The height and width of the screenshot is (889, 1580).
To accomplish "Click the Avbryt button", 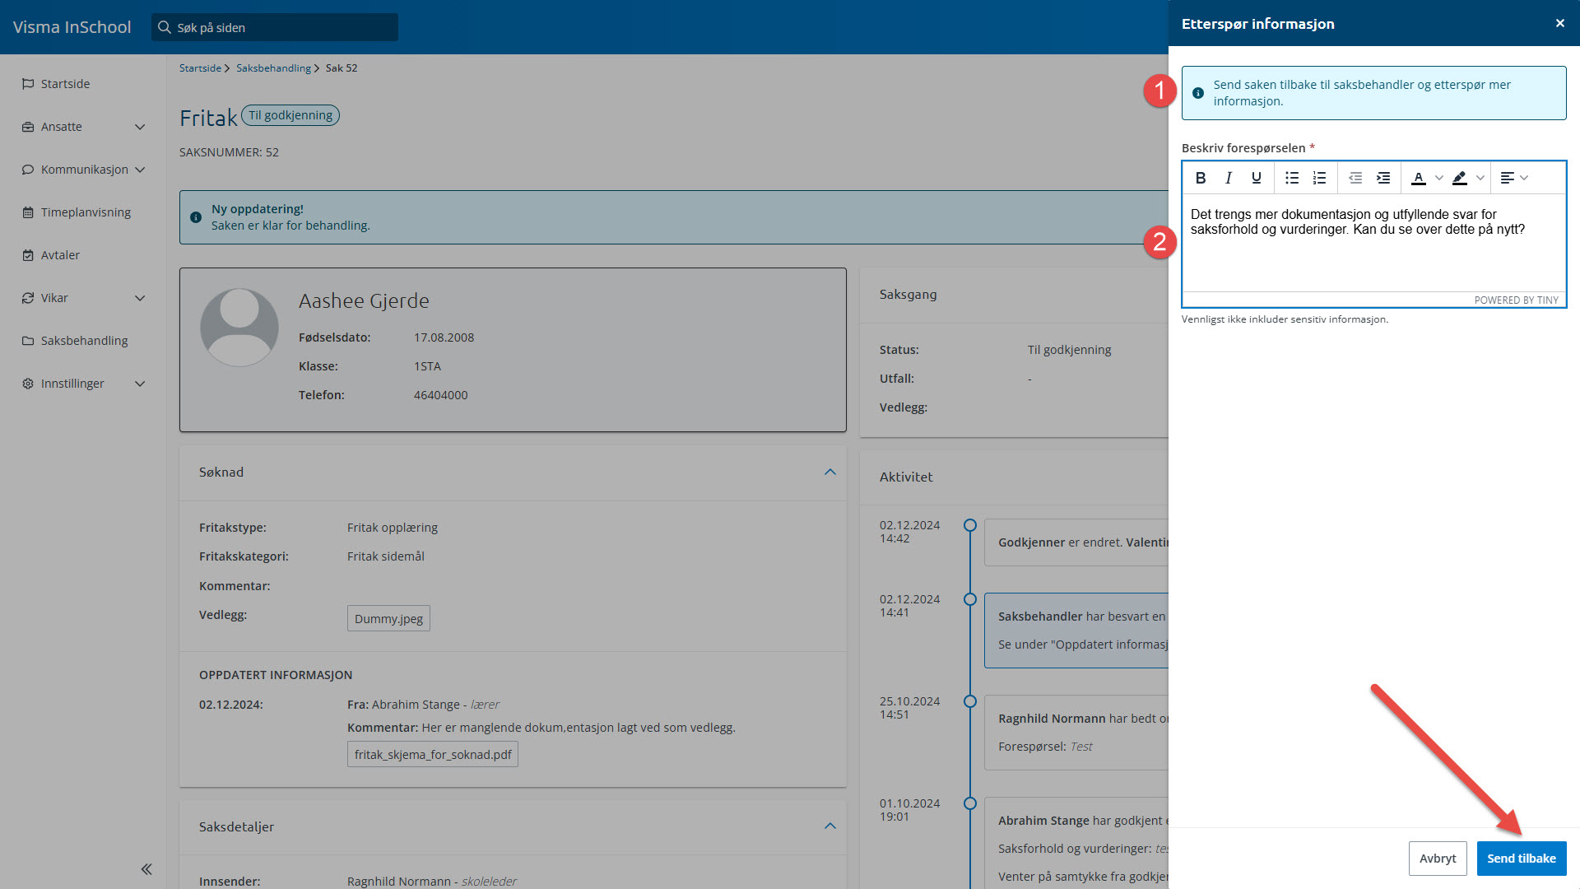I will (x=1437, y=858).
